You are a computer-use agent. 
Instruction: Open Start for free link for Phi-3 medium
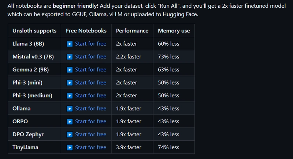pos(90,96)
